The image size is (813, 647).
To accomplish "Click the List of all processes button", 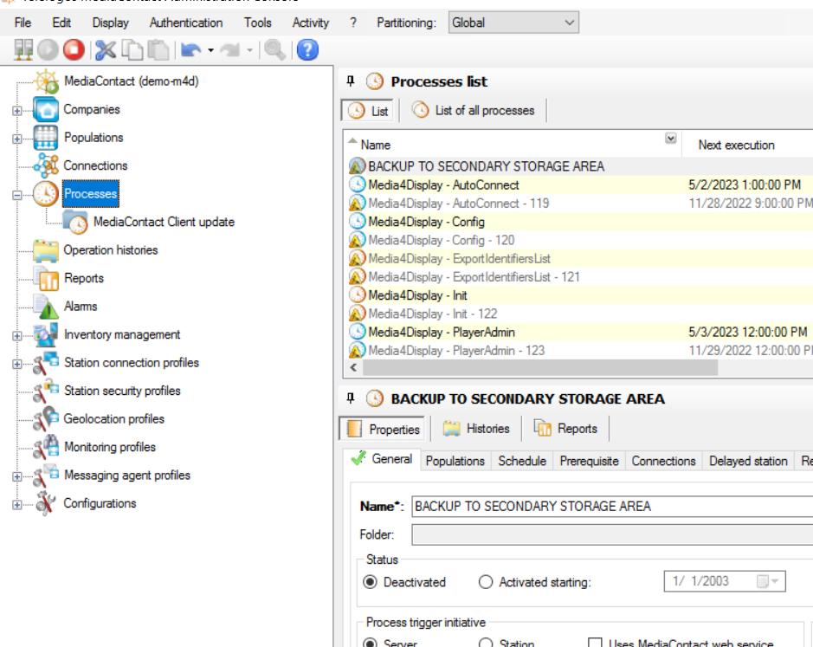I will [473, 111].
